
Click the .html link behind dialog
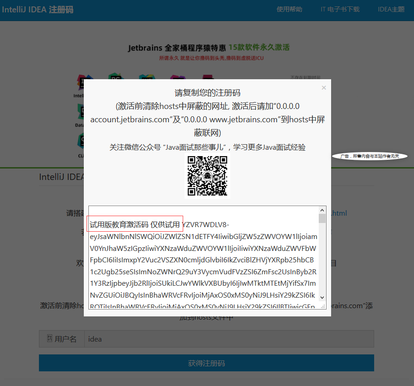[339, 213]
